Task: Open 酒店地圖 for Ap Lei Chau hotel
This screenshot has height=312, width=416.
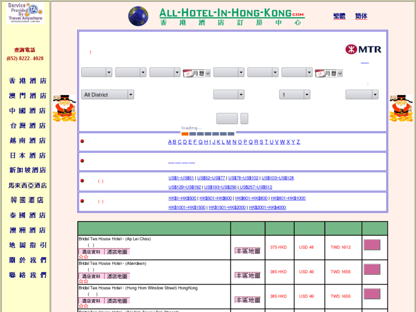Action: tap(117, 252)
